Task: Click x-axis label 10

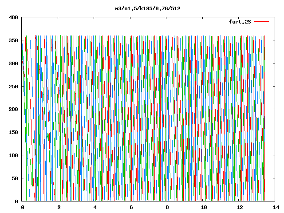Action: pyautogui.click(x=204, y=207)
